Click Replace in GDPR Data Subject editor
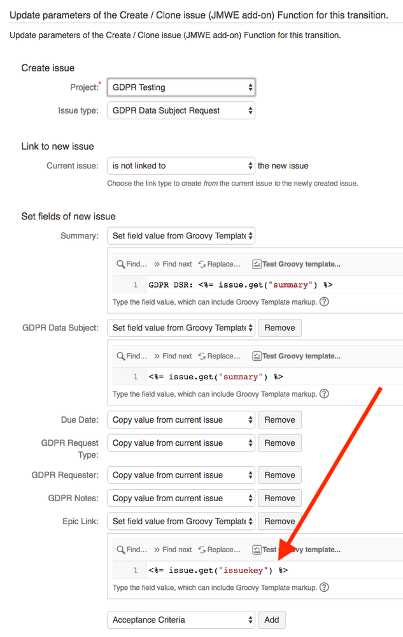The width and height of the screenshot is (403, 637). [220, 356]
